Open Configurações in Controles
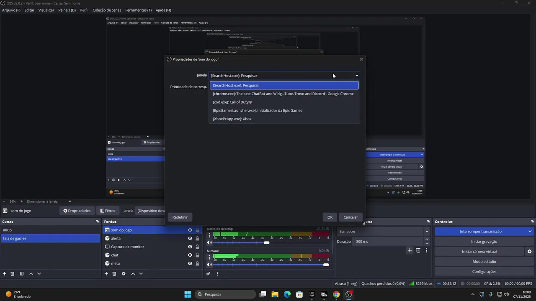Screen dimensions: 536x301 tap(484, 272)
